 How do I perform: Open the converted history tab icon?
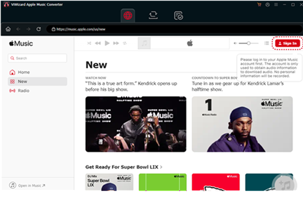pos(178,15)
